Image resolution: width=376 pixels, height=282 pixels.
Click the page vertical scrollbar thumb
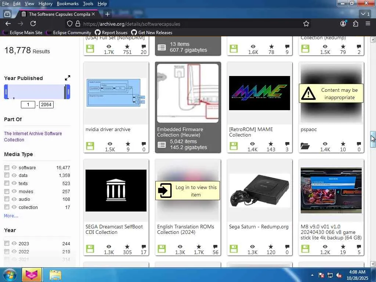tap(373, 139)
